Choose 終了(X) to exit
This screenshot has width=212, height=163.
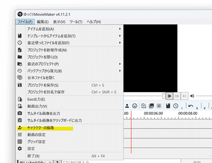pyautogui.click(x=70, y=156)
